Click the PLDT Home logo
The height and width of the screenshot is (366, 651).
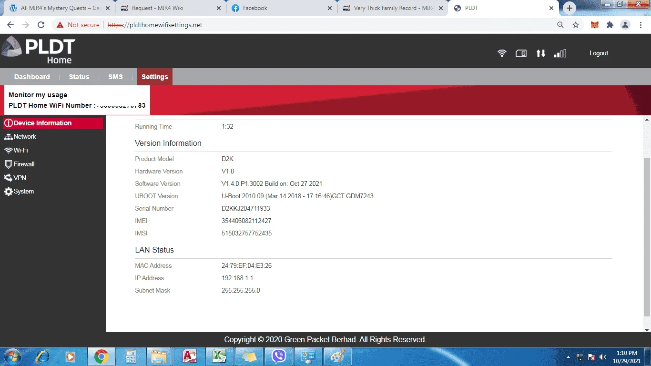pos(38,50)
